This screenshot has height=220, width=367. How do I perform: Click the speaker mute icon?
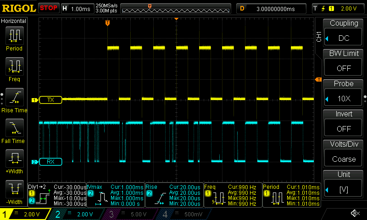pyautogui.click(x=355, y=214)
